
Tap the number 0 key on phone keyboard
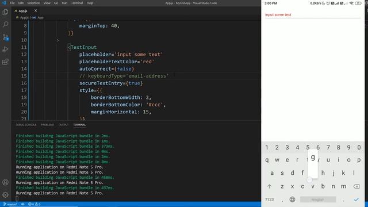pyautogui.click(x=359, y=147)
